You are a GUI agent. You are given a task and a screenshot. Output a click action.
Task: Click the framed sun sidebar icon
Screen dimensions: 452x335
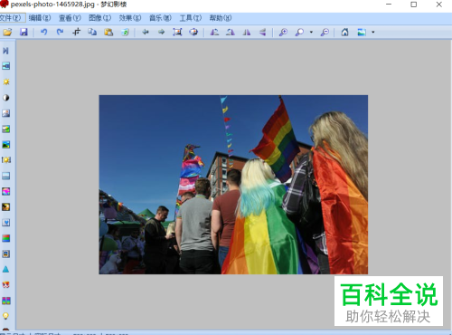[6, 160]
